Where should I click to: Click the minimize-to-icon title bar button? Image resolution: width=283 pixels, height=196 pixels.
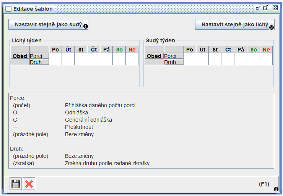pyautogui.click(x=258, y=8)
